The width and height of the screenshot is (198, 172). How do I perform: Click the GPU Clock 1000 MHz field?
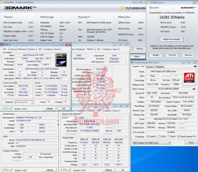[x=151, y=123]
